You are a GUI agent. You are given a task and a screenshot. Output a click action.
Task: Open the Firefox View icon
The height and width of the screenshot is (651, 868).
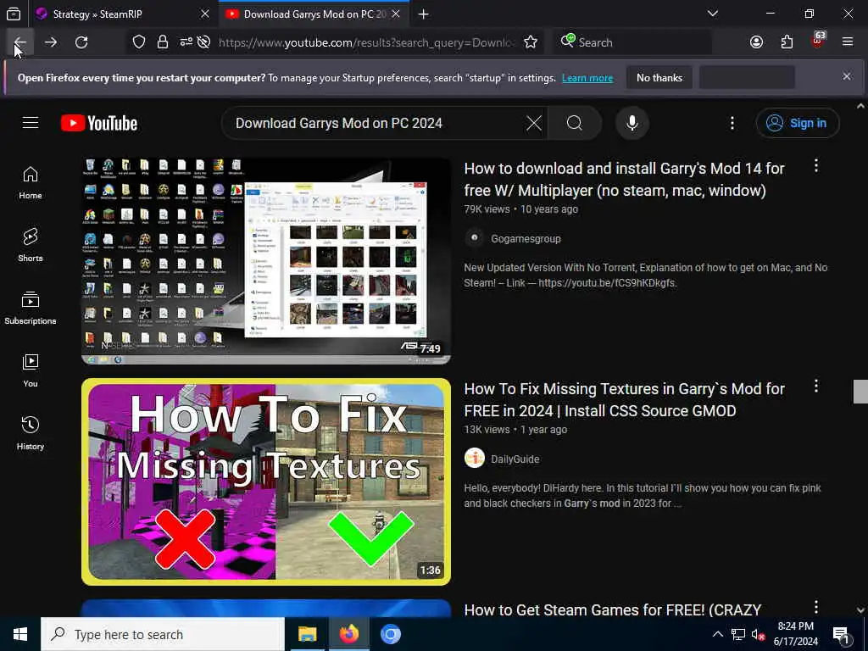pyautogui.click(x=14, y=14)
